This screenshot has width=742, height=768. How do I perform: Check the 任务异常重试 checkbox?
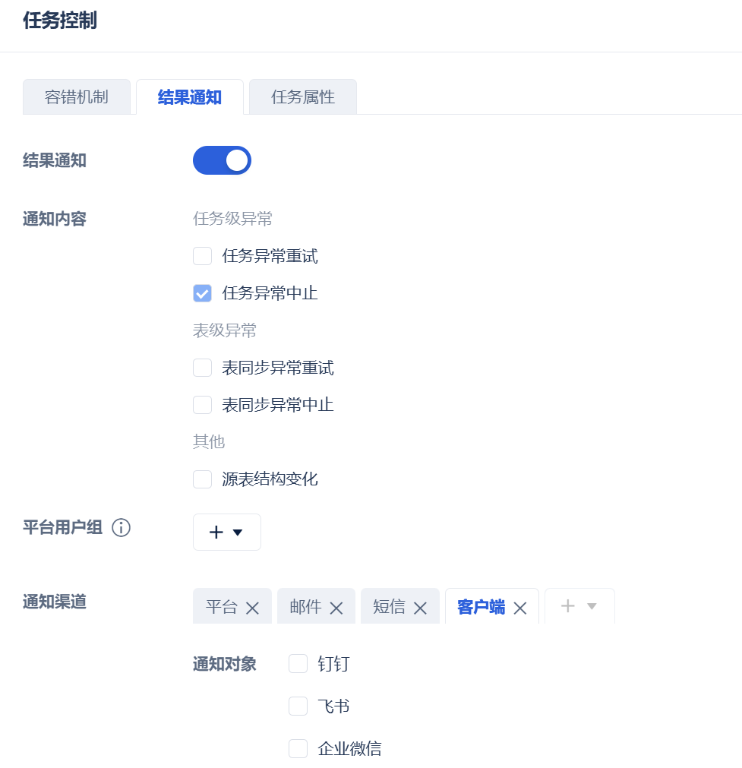(202, 256)
